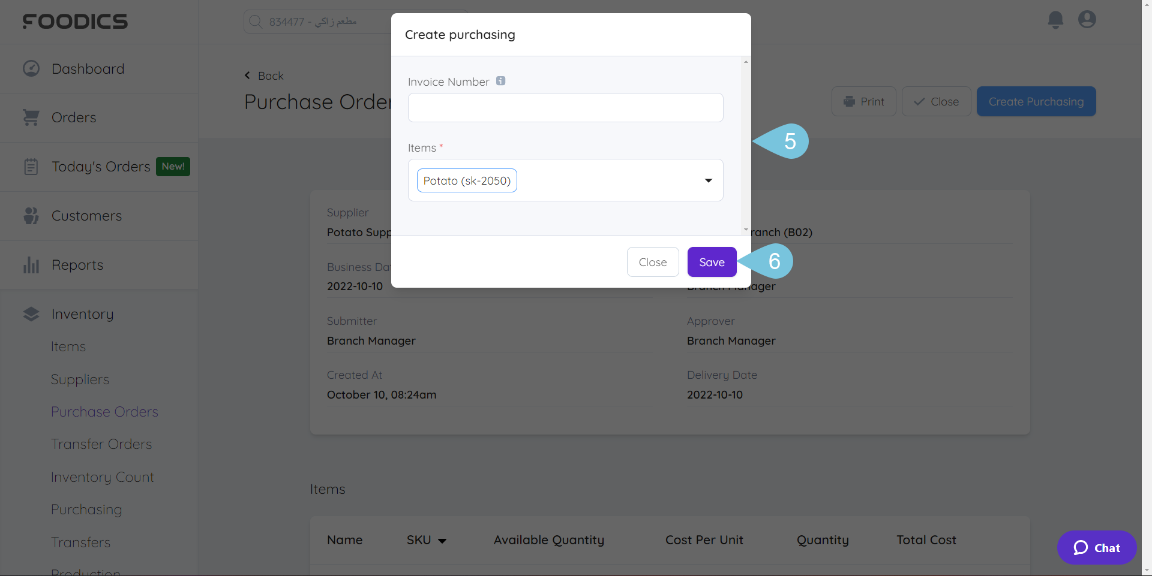Select the Orders cart icon
Image resolution: width=1152 pixels, height=576 pixels.
coord(31,117)
